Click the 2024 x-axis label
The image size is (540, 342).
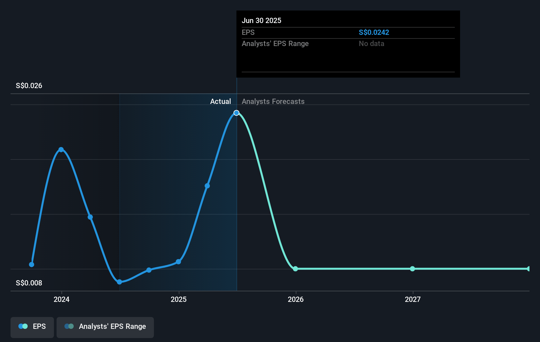click(61, 299)
